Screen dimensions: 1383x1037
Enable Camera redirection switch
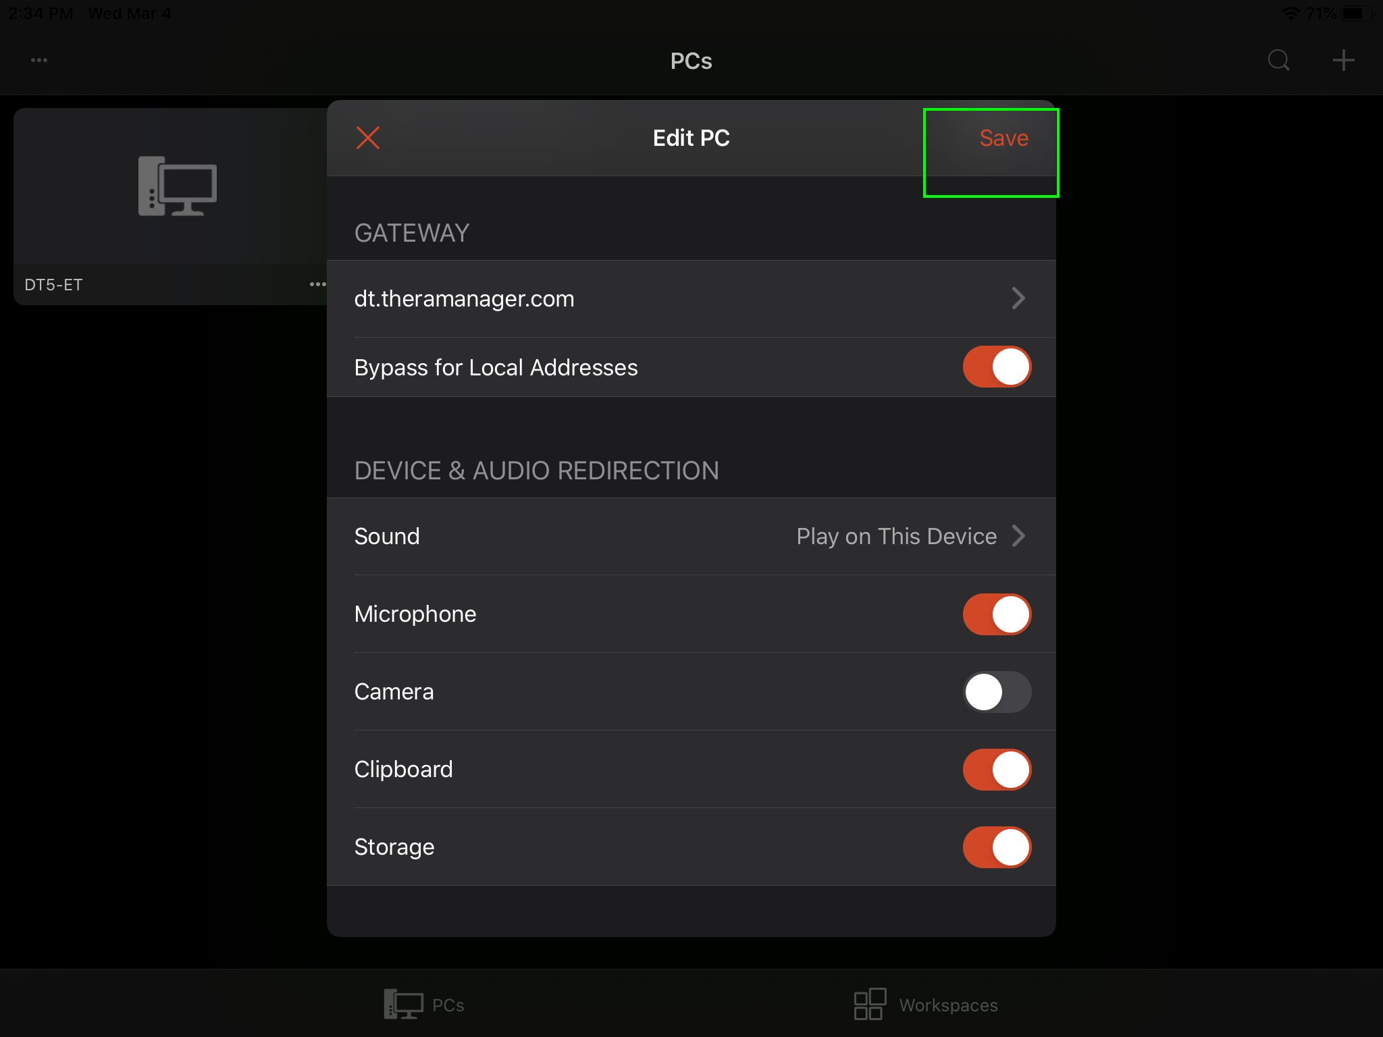[996, 691]
